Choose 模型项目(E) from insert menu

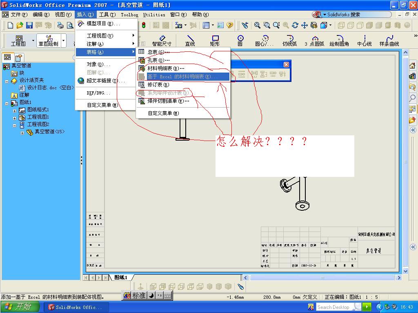tap(107, 24)
